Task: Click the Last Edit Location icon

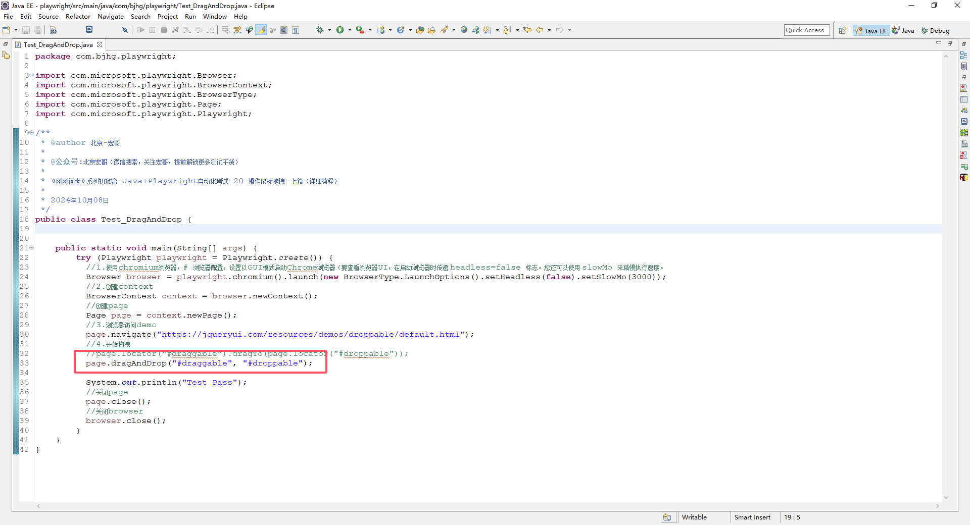Action: [527, 30]
